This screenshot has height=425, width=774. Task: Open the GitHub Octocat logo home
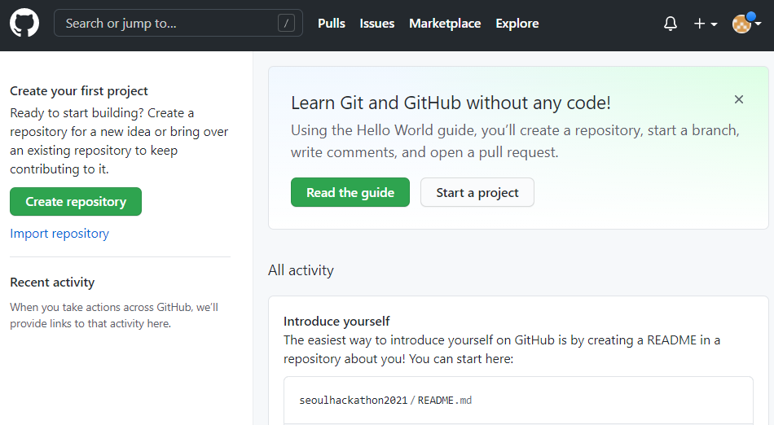click(24, 23)
